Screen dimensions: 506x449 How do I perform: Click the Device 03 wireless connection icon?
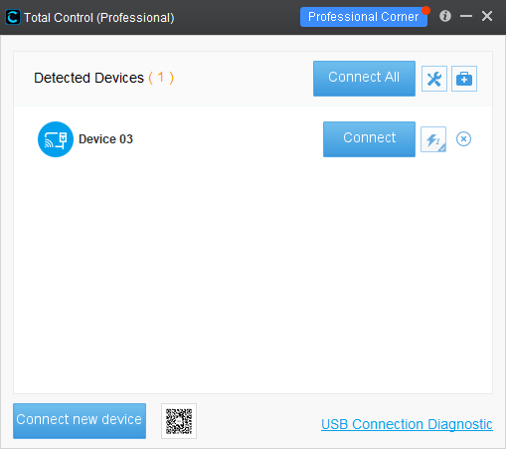pos(56,139)
